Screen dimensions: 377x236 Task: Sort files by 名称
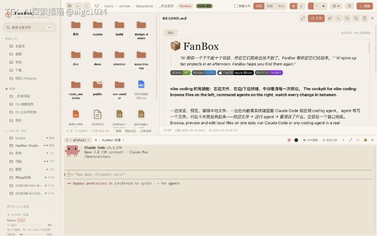[x=259, y=6]
